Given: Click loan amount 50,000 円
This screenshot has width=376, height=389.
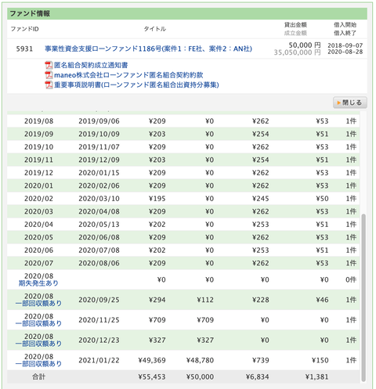Looking at the screenshot, I should point(305,45).
